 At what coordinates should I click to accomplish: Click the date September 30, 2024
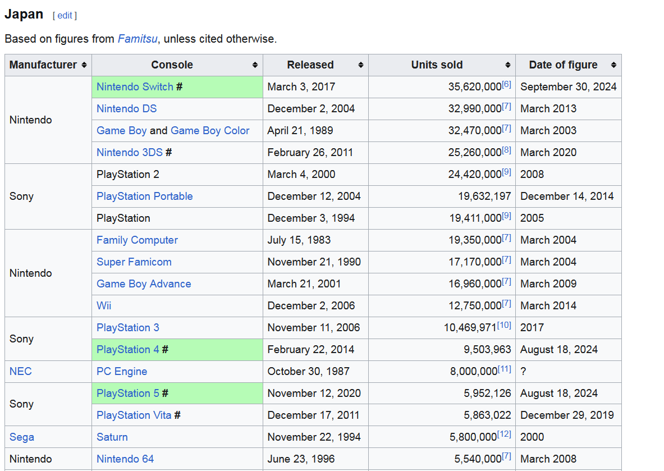click(568, 87)
